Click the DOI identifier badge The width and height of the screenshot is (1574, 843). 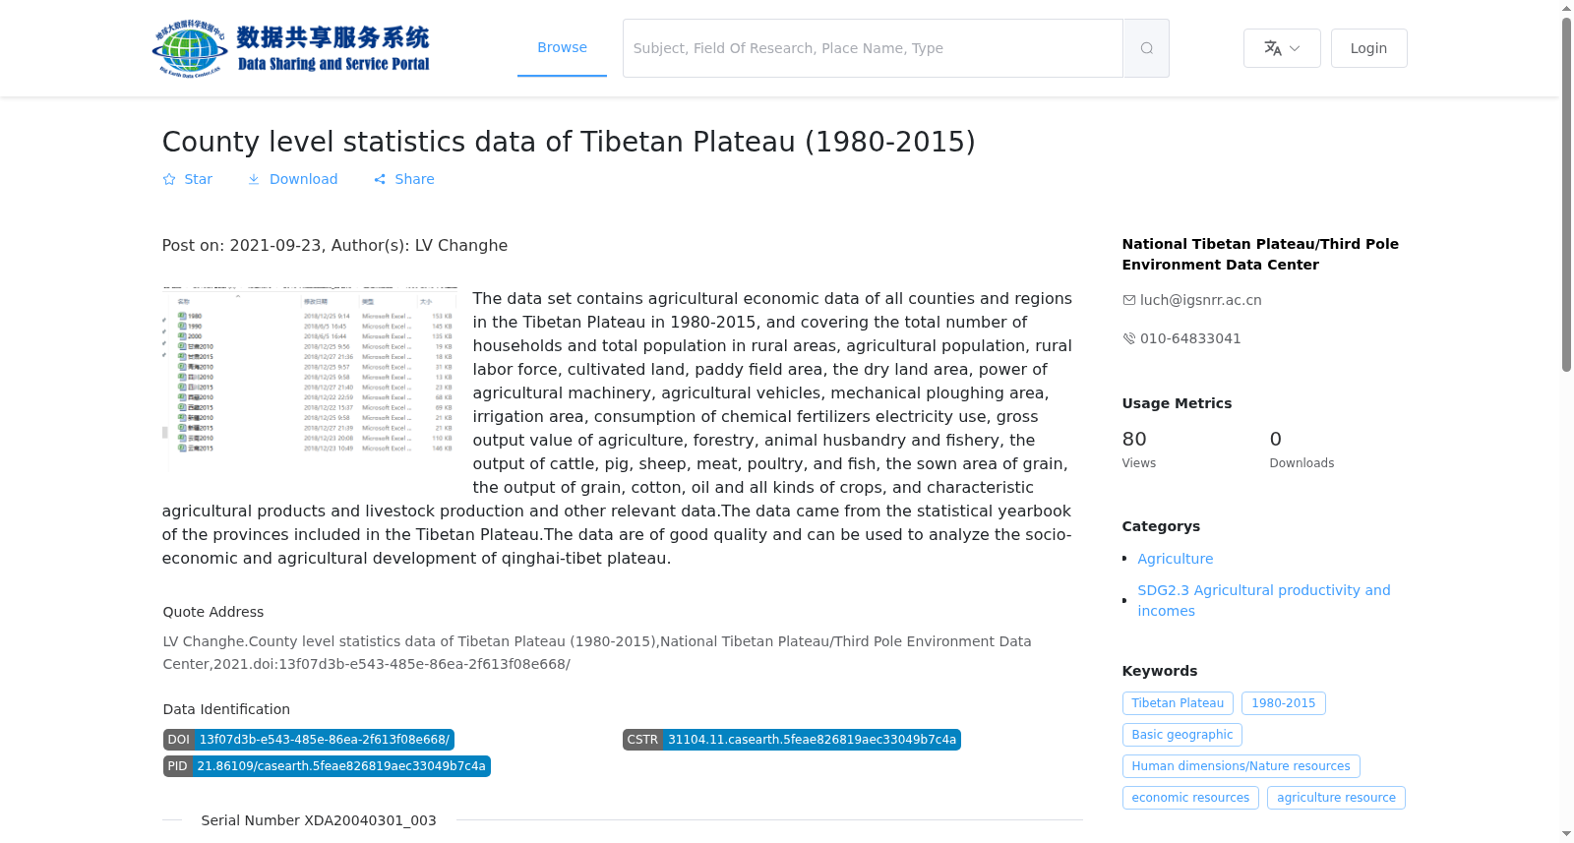(x=308, y=740)
